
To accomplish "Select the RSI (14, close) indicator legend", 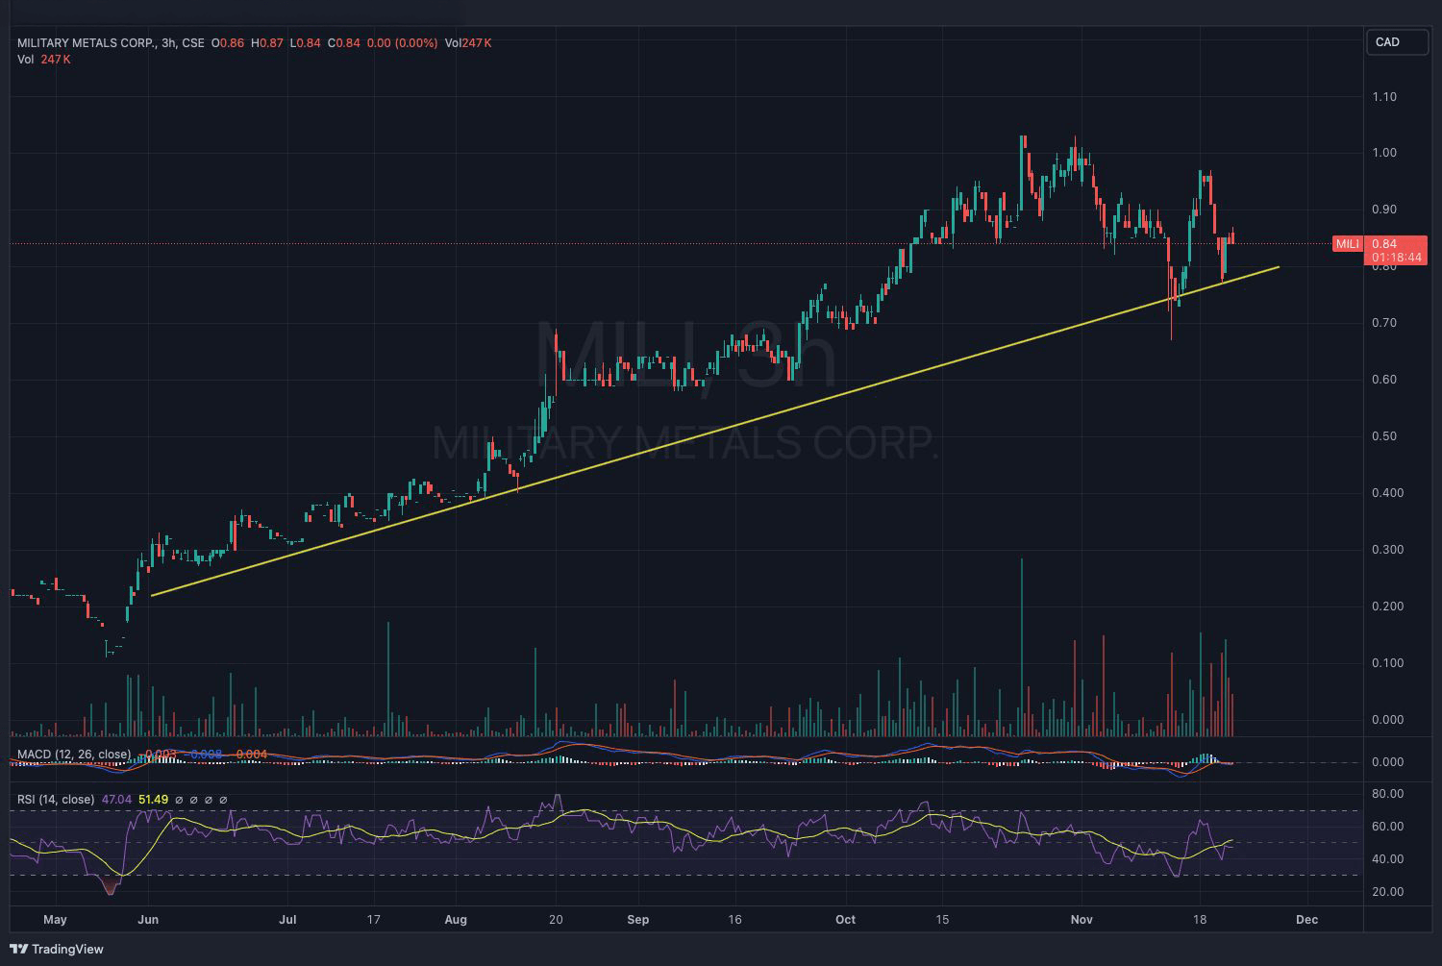I will (56, 800).
